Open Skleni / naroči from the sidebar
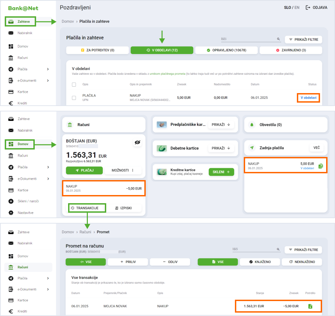This screenshot has height=316, width=335. tap(28, 201)
